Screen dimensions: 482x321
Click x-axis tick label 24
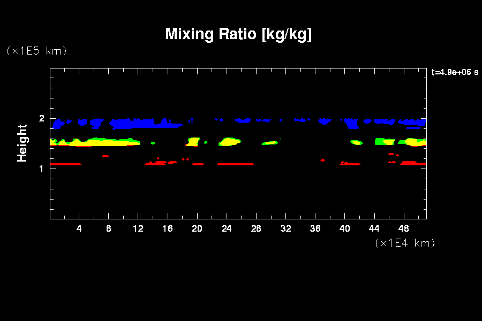[227, 228]
